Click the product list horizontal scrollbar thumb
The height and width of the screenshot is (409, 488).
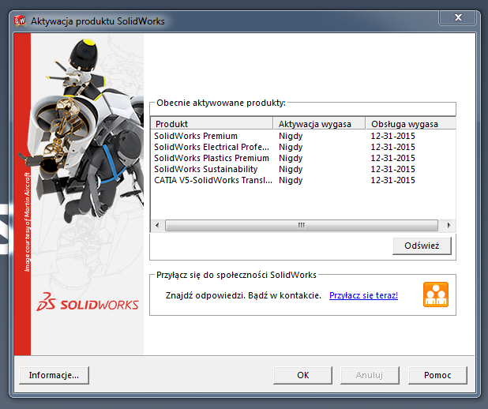pyautogui.click(x=300, y=225)
